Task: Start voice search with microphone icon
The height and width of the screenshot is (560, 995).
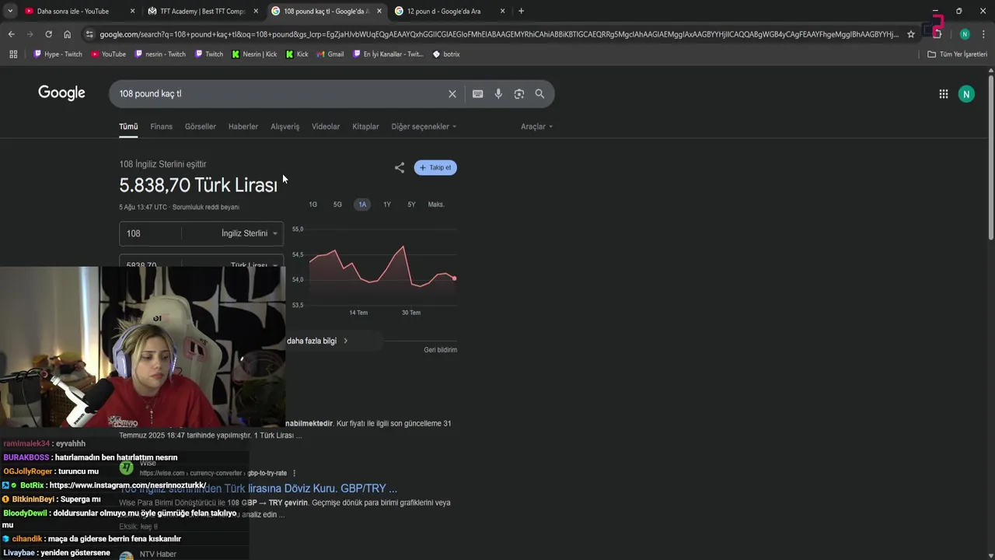Action: [x=498, y=94]
